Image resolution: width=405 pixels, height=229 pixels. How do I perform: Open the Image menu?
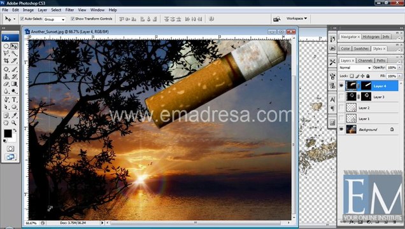[28, 10]
